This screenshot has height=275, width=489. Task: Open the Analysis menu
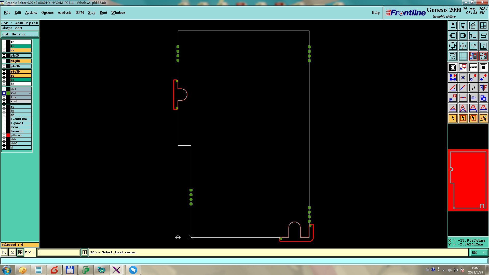click(x=64, y=12)
